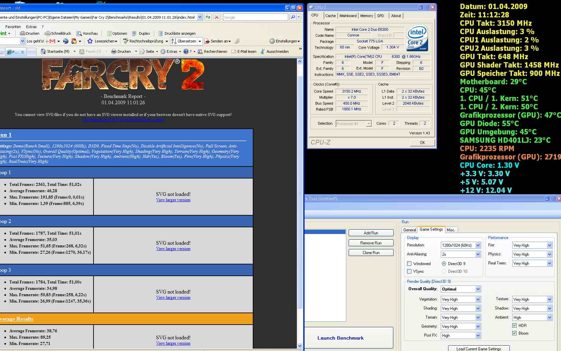The image size is (561, 351).
Task: Click Drucken printer icon in command bar
Action: [x=114, y=51]
